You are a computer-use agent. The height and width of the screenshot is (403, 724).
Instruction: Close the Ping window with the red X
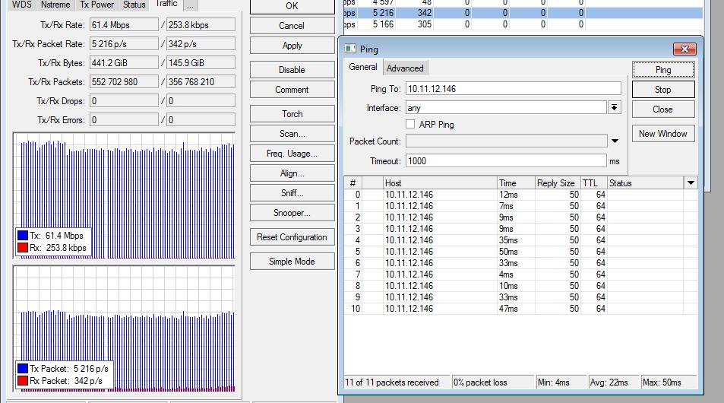click(684, 49)
